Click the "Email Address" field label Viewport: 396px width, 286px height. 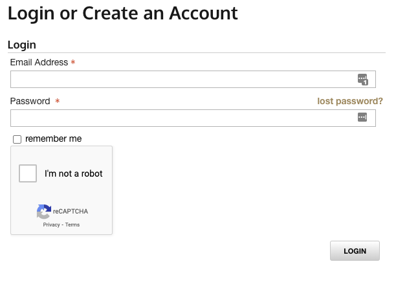(39, 62)
